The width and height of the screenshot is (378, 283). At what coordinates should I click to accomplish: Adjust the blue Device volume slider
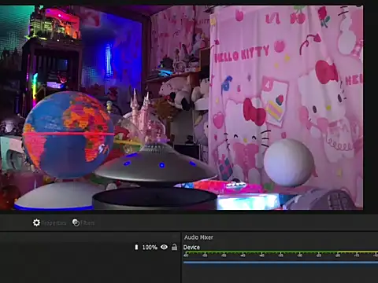coord(280,262)
